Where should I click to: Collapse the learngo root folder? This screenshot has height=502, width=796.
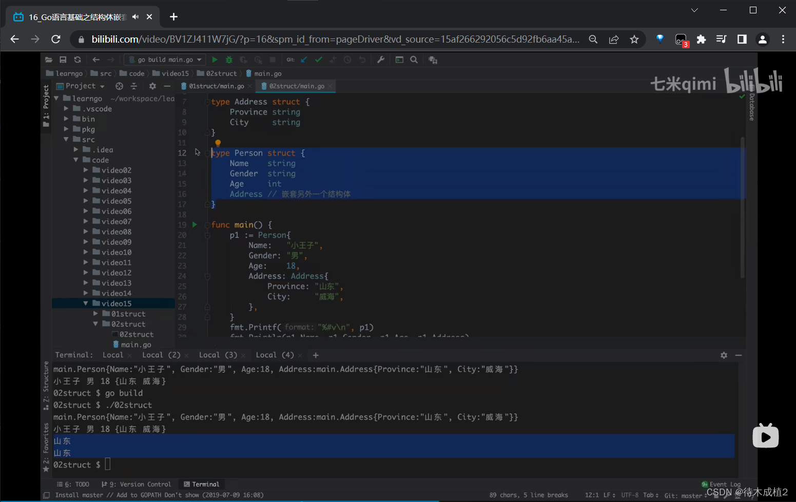coord(56,98)
